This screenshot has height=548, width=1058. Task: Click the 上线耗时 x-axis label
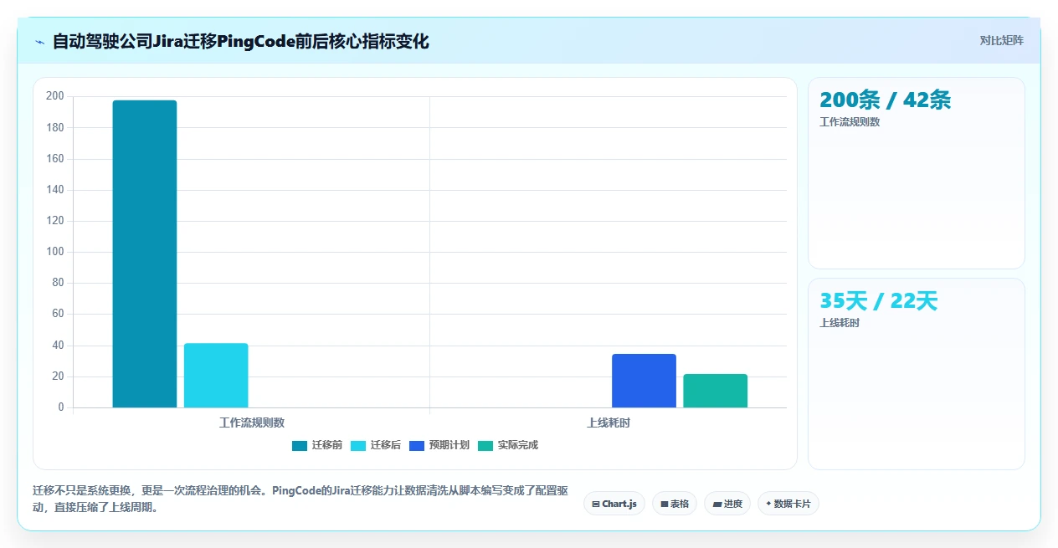tap(609, 423)
